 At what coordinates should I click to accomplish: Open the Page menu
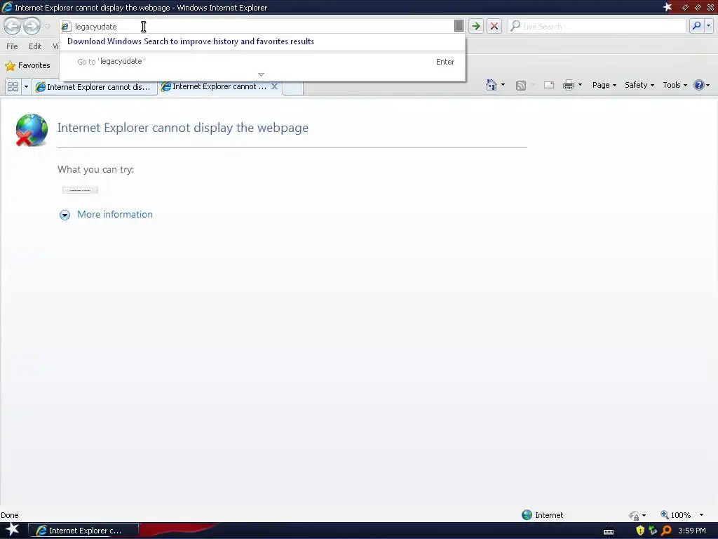pos(604,85)
